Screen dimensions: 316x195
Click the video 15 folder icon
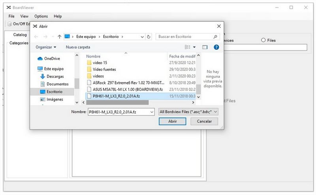pyautogui.click(x=89, y=63)
